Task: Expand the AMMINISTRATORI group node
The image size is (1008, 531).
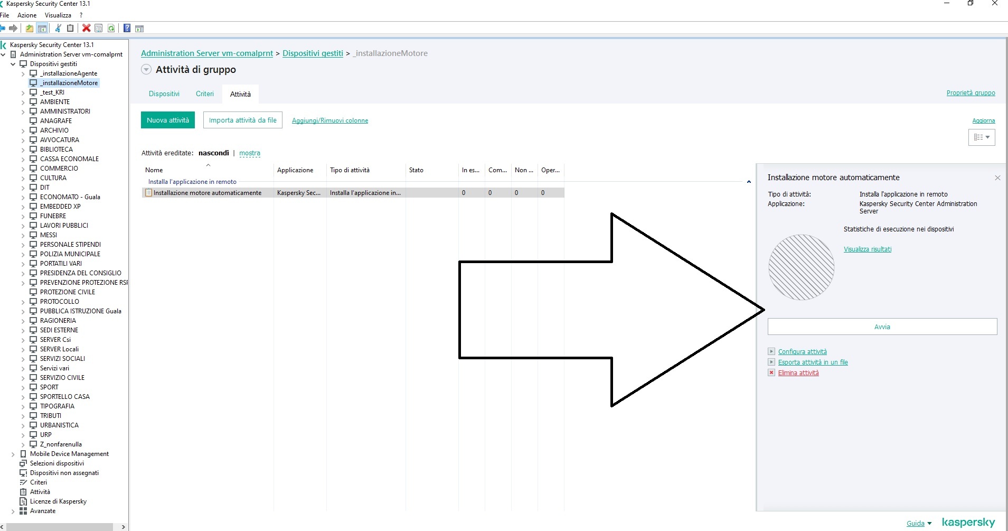Action: coord(23,111)
